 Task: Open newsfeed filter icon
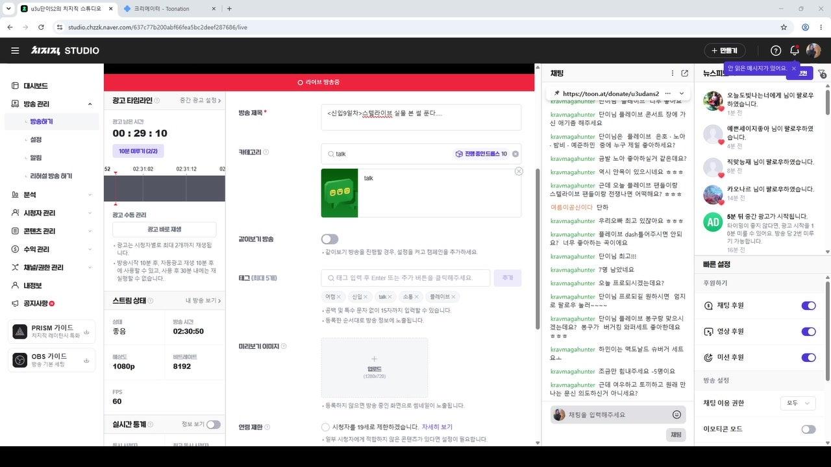[x=822, y=74]
